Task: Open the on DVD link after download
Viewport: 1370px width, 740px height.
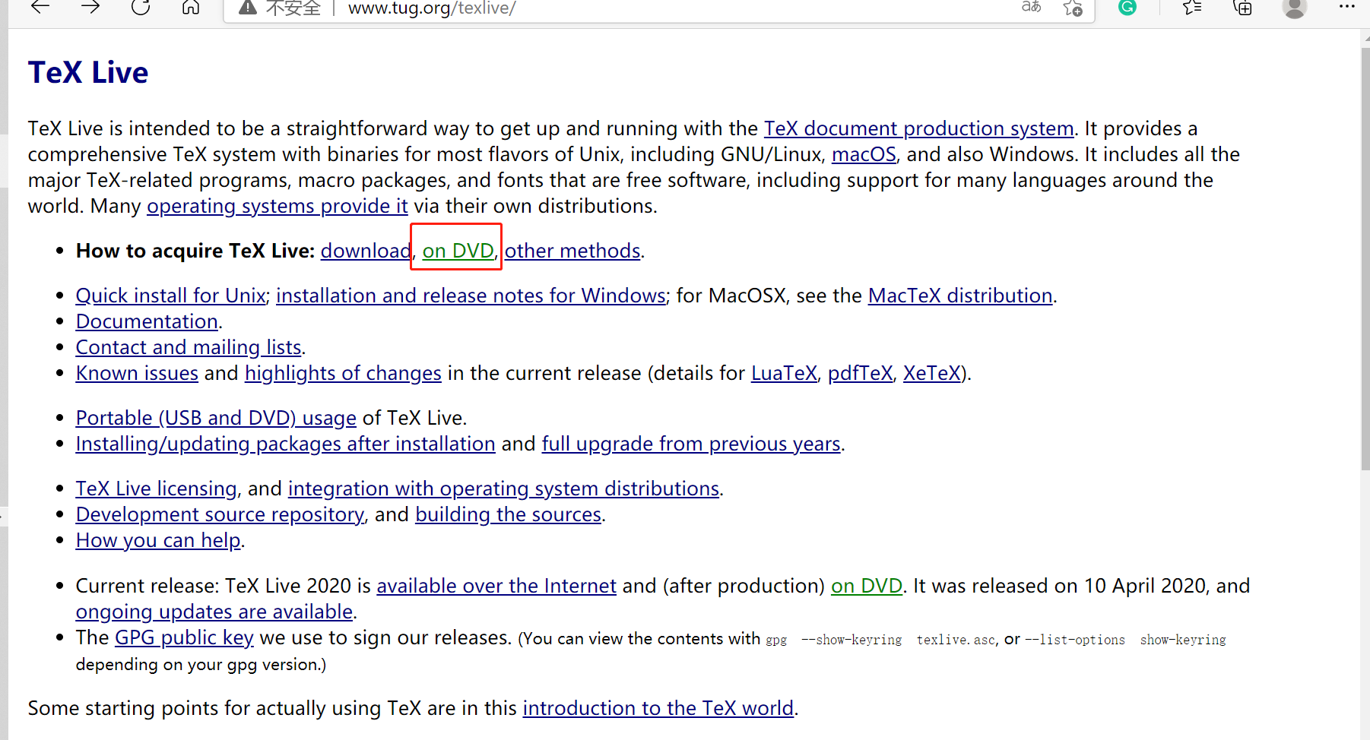Action: pos(458,251)
